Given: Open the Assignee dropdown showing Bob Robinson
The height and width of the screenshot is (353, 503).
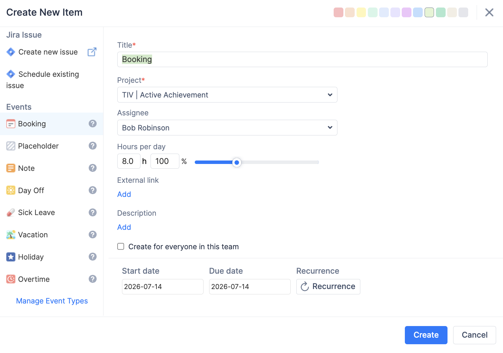Looking at the screenshot, I should click(x=227, y=128).
